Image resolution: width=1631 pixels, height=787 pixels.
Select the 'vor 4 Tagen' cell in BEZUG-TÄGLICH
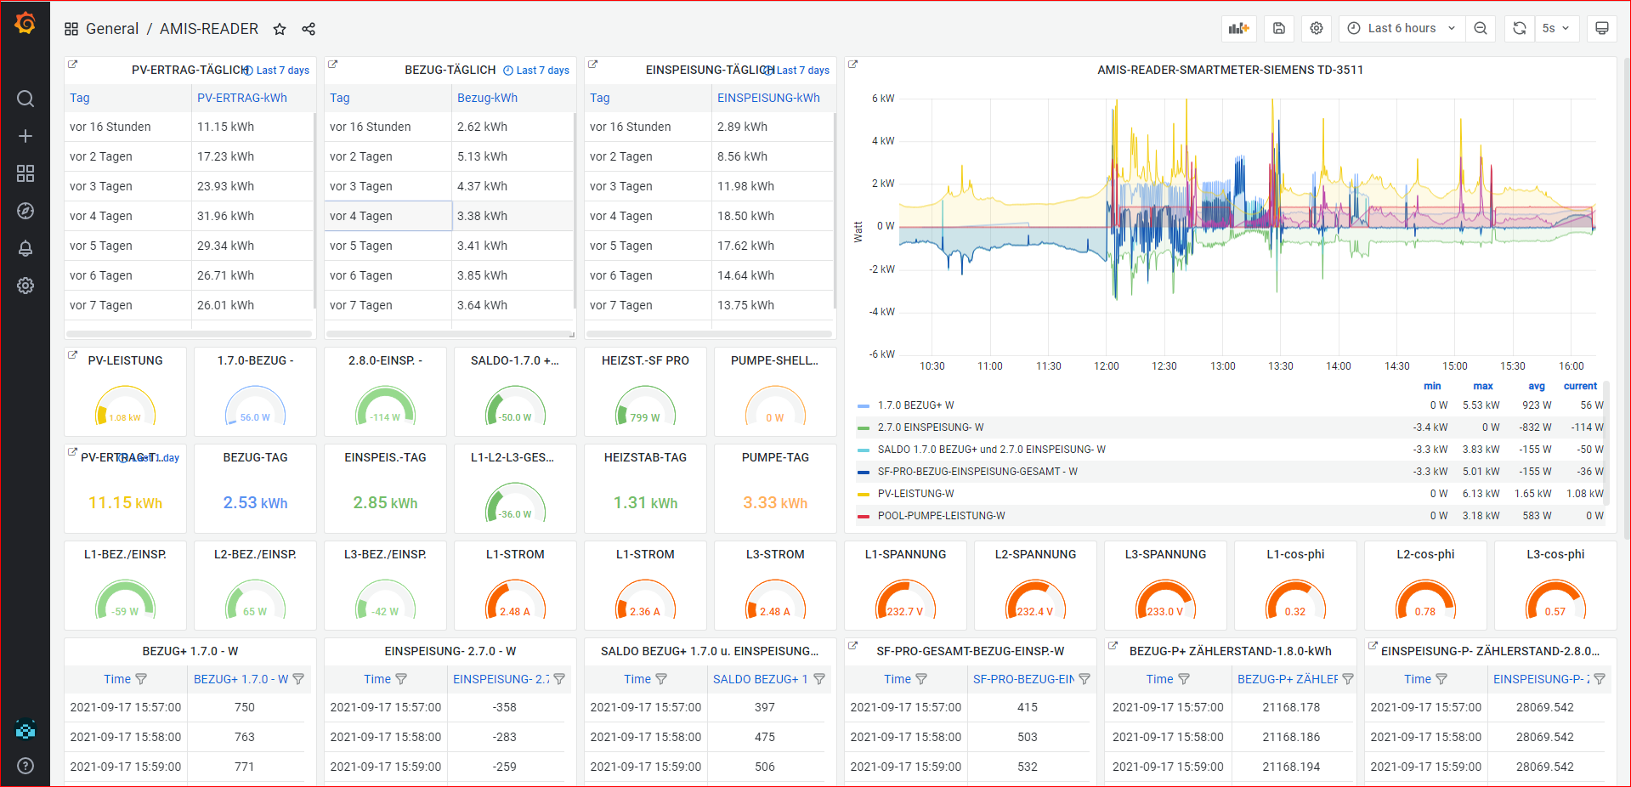tap(388, 216)
